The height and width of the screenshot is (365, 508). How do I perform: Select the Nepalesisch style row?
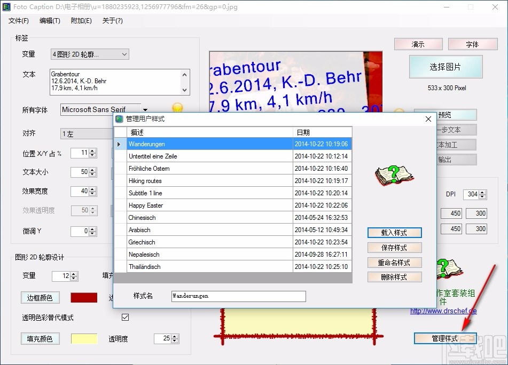point(233,255)
